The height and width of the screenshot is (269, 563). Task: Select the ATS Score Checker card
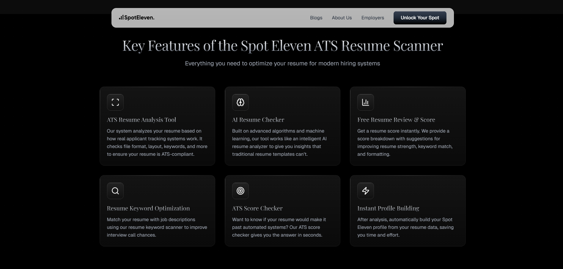tap(282, 211)
